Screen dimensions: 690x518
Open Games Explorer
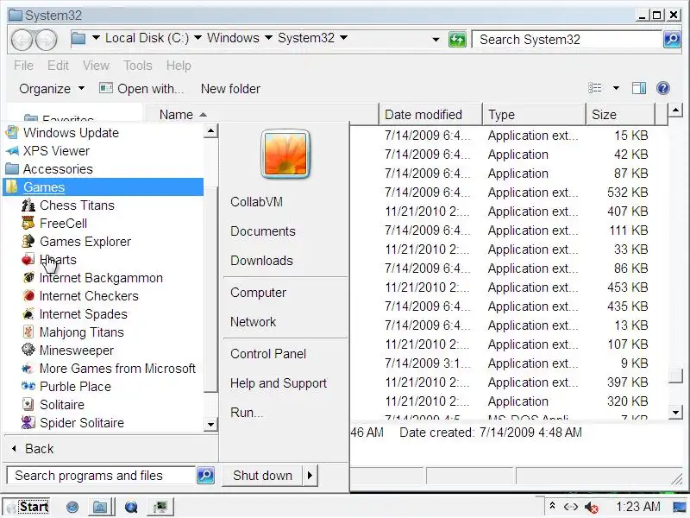(x=77, y=242)
